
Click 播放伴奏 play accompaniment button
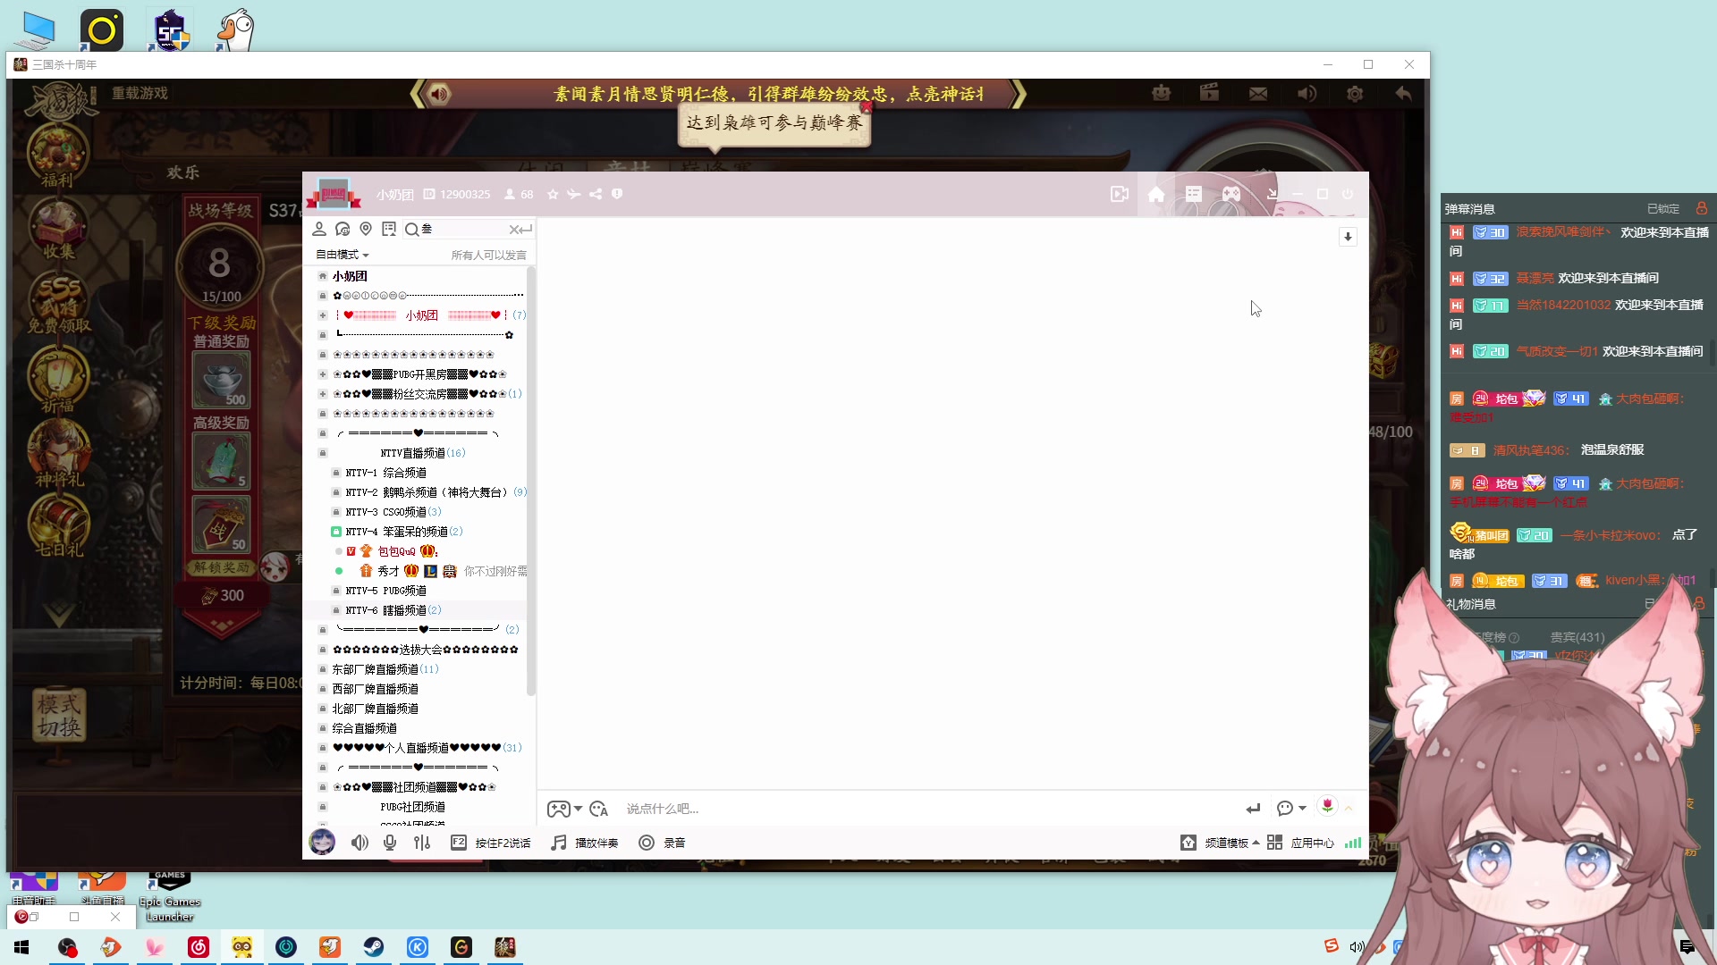coord(585,843)
